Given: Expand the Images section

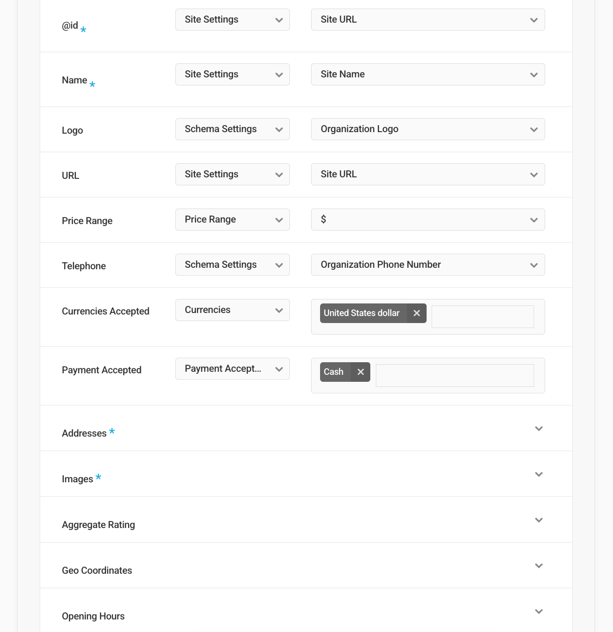Looking at the screenshot, I should coord(539,474).
